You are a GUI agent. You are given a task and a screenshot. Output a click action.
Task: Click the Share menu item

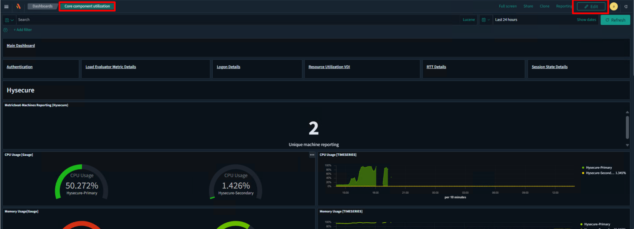(528, 6)
